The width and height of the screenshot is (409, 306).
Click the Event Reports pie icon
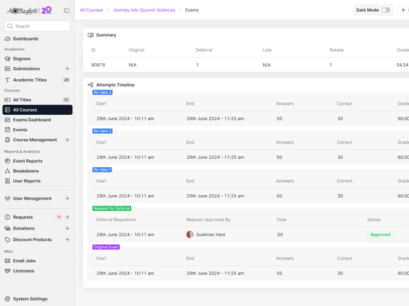pos(7,161)
